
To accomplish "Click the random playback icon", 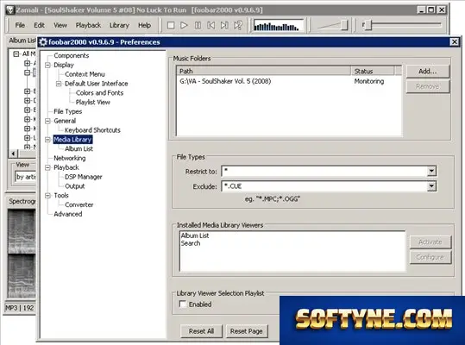I will point(238,26).
